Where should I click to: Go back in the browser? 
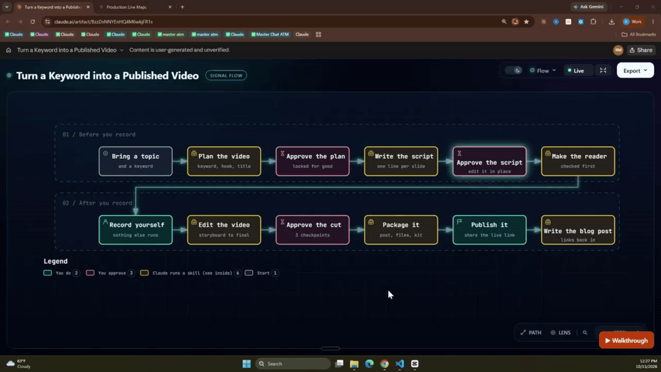point(8,21)
